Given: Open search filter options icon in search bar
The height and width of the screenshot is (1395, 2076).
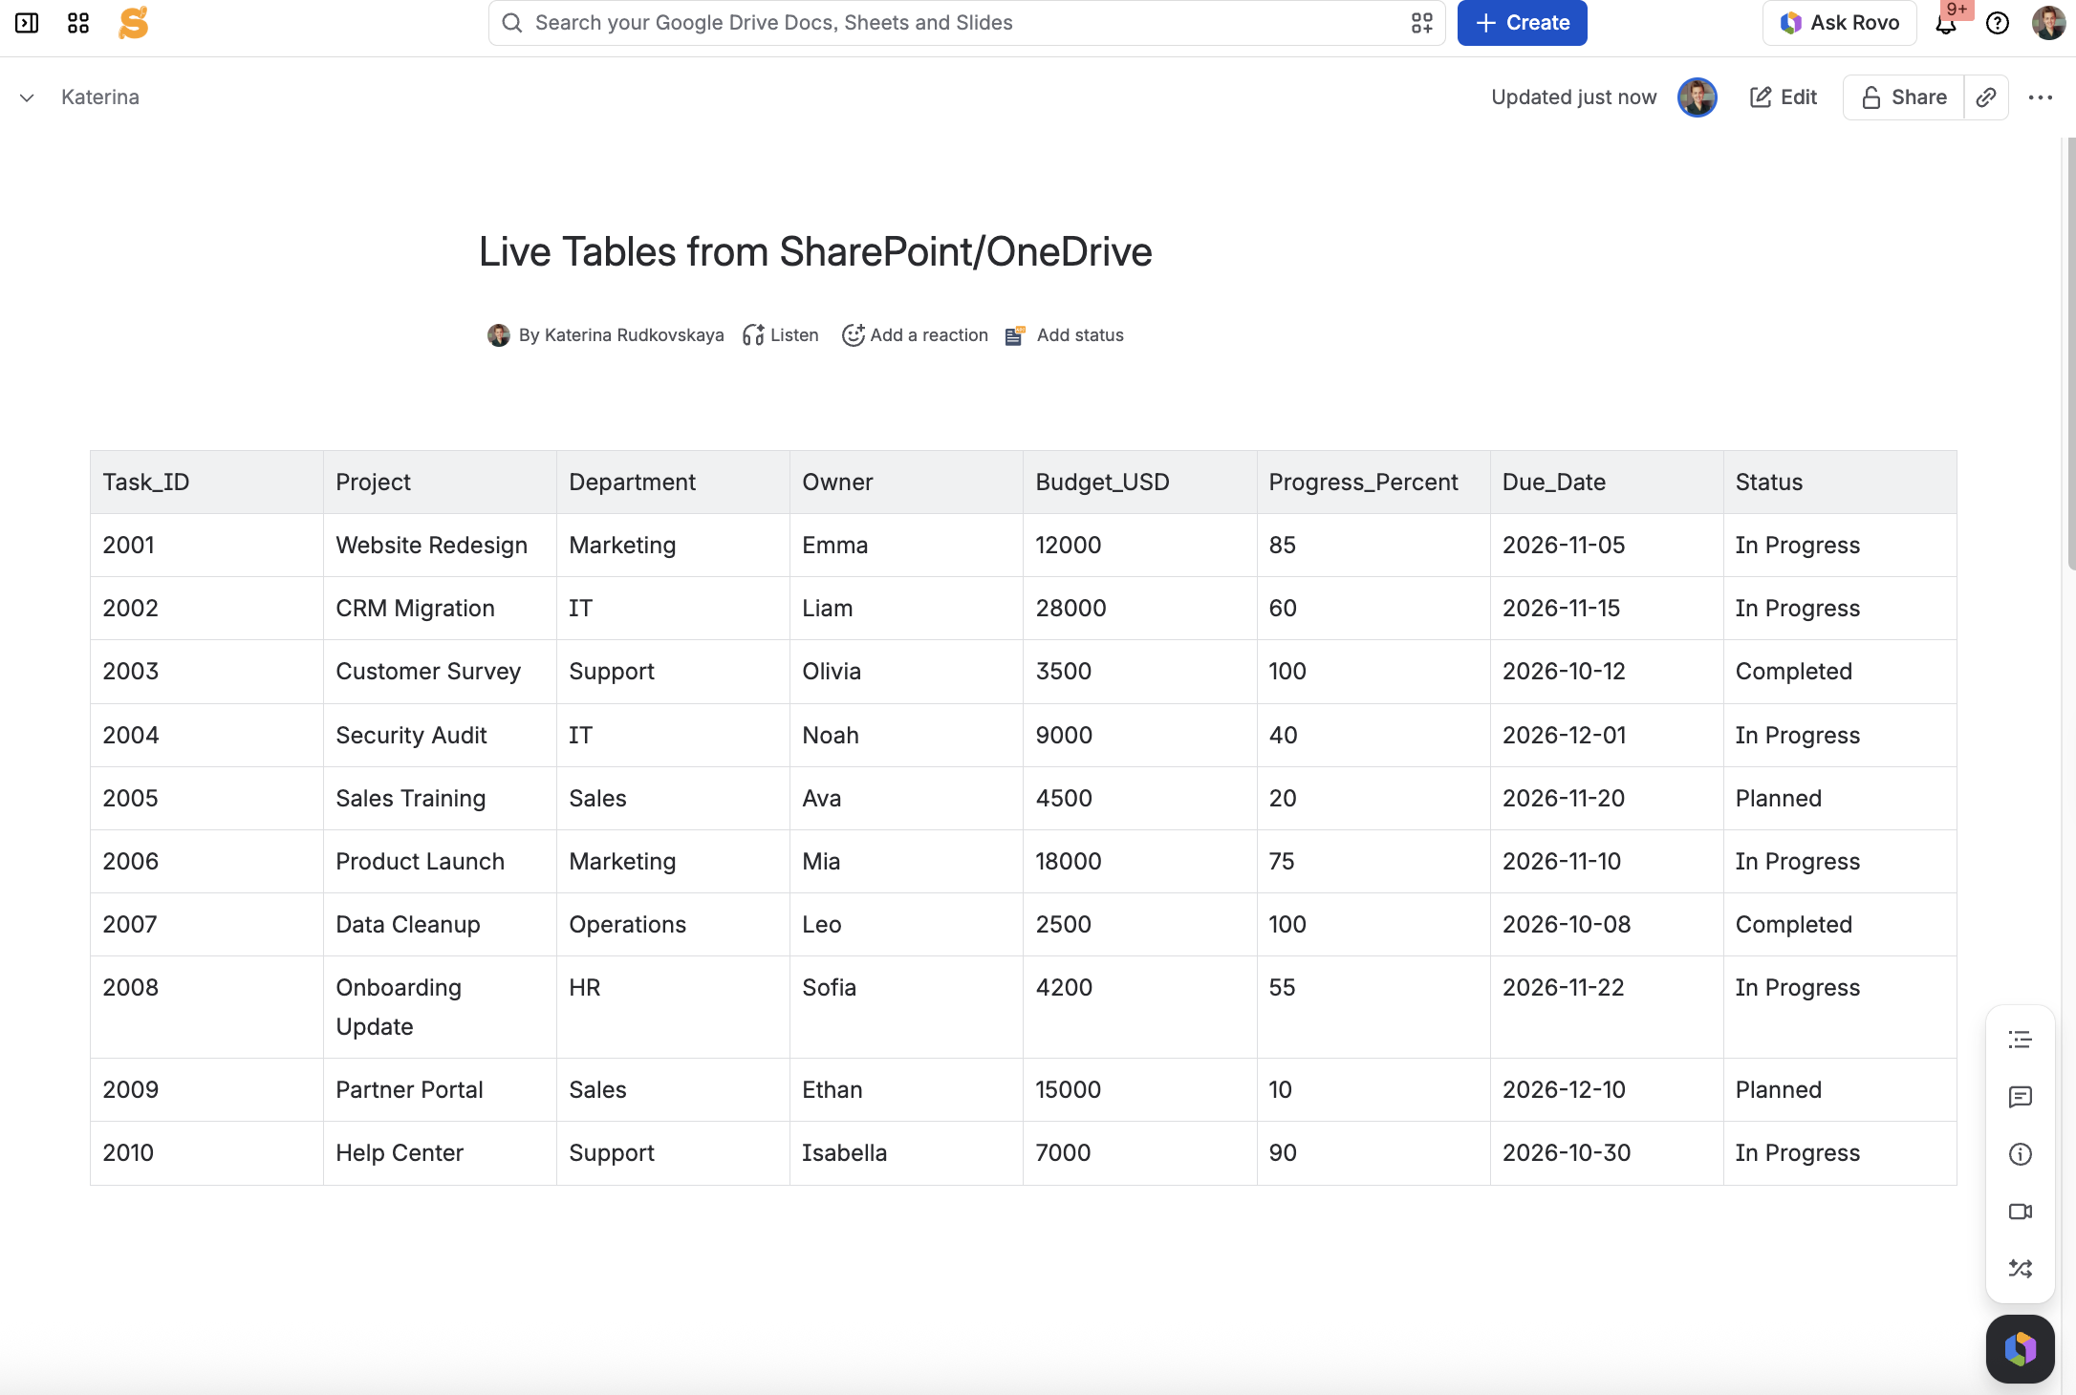Looking at the screenshot, I should pos(1422,23).
